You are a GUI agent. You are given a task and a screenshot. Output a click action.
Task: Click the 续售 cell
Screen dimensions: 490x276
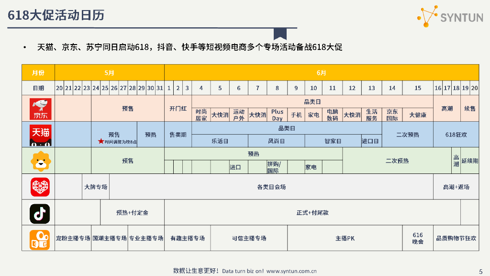pos(470,109)
